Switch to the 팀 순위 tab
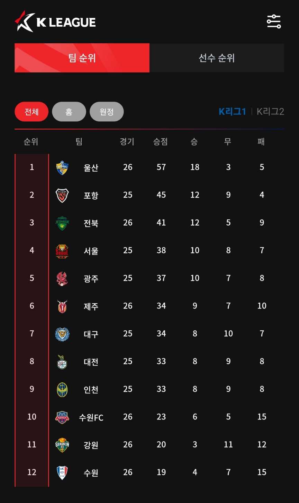This screenshot has height=503, width=299. pyautogui.click(x=82, y=58)
